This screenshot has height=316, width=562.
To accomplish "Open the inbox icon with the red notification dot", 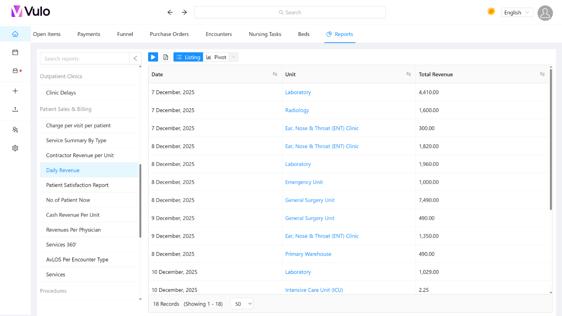I will click(x=15, y=70).
